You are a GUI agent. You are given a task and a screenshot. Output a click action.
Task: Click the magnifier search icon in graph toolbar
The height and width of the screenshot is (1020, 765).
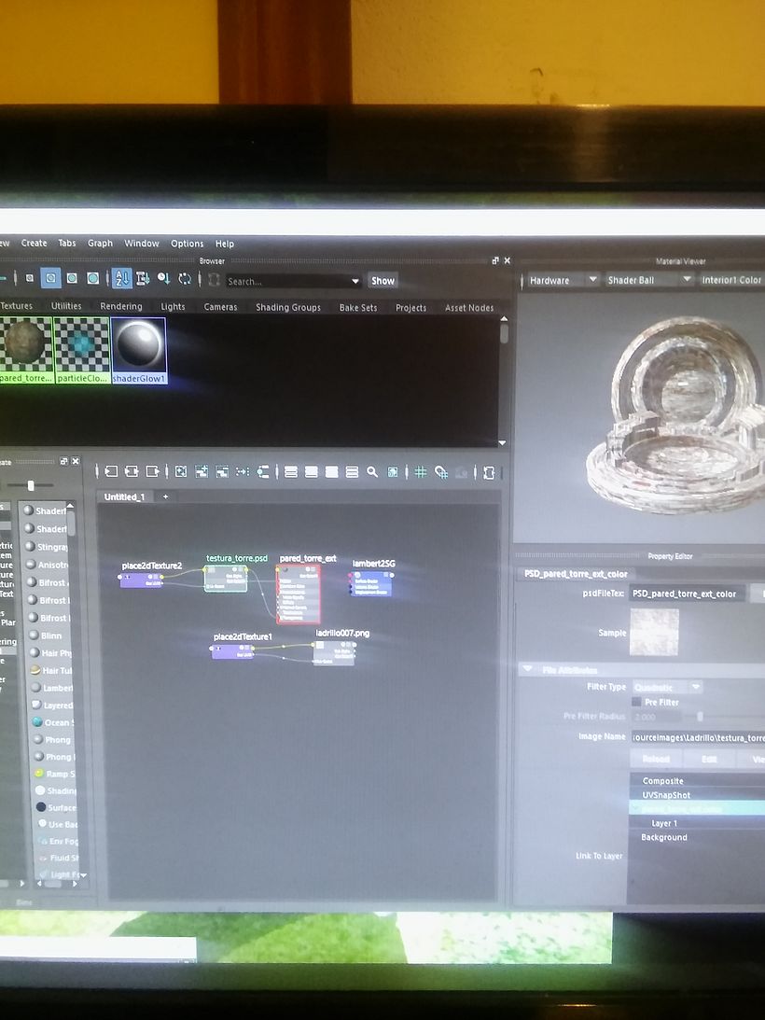pos(372,472)
